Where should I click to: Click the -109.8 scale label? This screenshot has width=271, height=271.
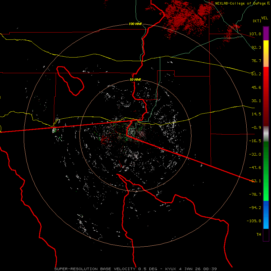tap(254, 221)
